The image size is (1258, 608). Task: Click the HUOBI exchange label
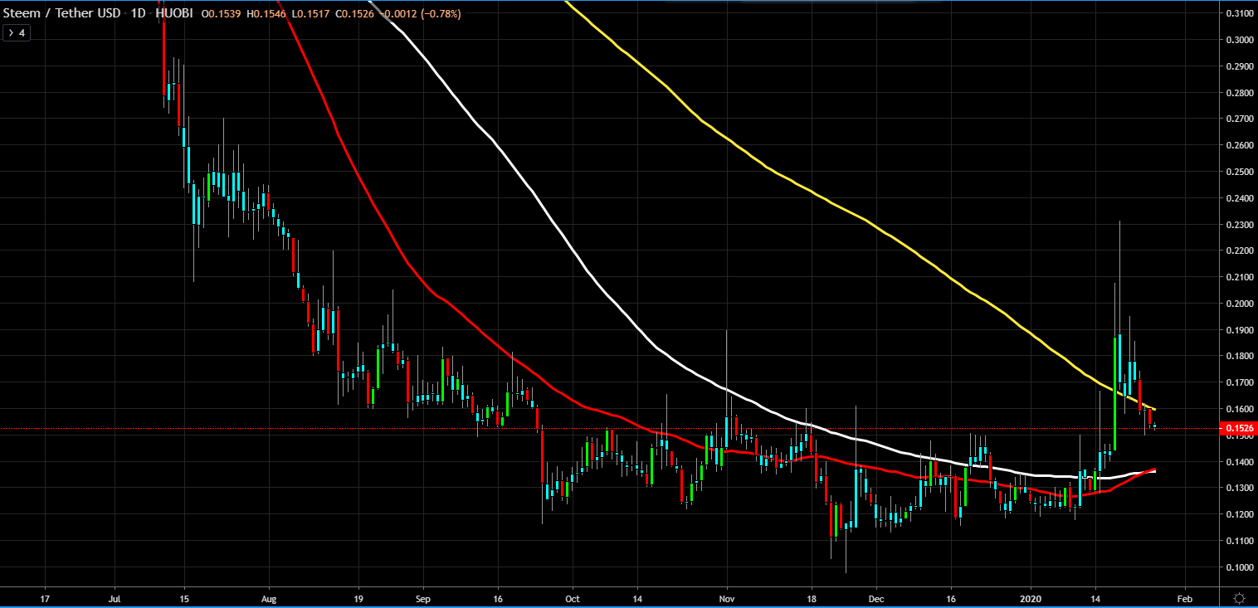[173, 15]
